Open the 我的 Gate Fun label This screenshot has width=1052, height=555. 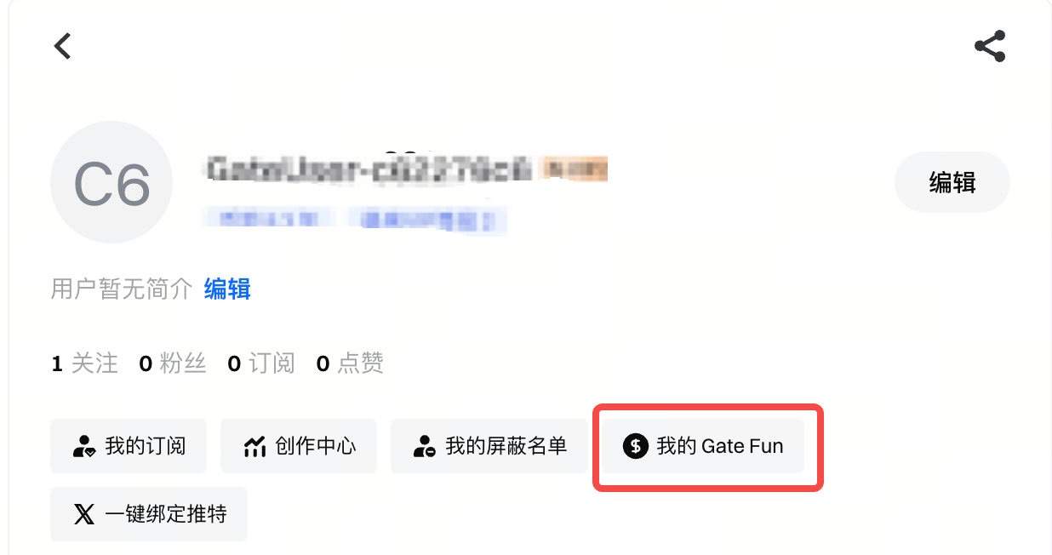pyautogui.click(x=720, y=446)
